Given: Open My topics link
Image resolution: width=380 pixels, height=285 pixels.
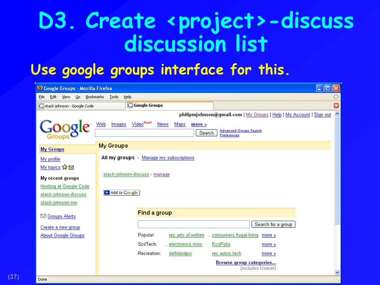Looking at the screenshot, I should tap(50, 167).
